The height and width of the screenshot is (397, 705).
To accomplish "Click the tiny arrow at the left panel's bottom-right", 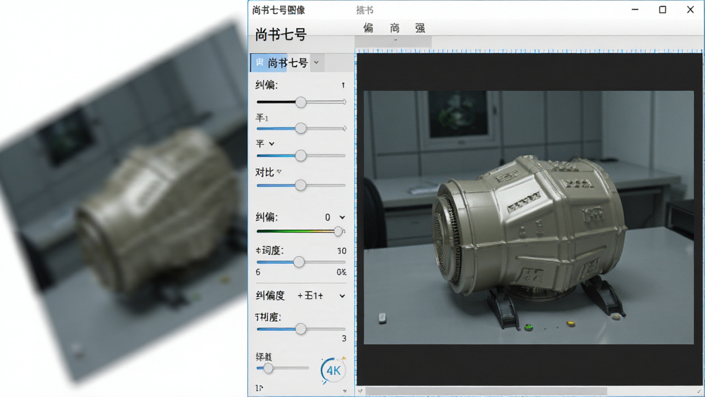I will (345, 391).
